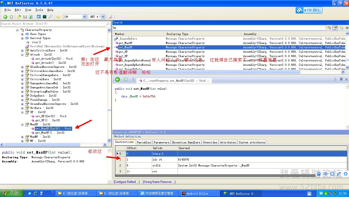Select the set_Attack(Int32) : Void tree item
Viewport: 349px width, 197px height.
pyautogui.click(x=54, y=59)
